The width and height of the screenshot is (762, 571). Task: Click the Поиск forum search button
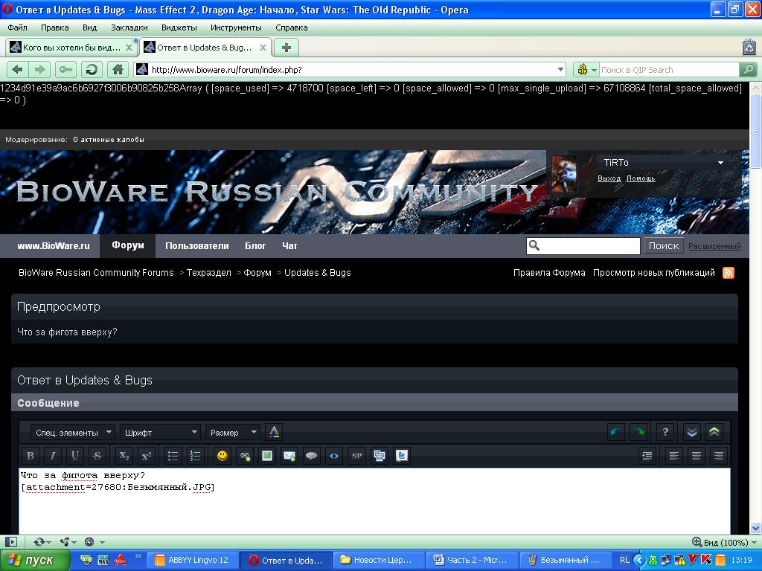664,245
